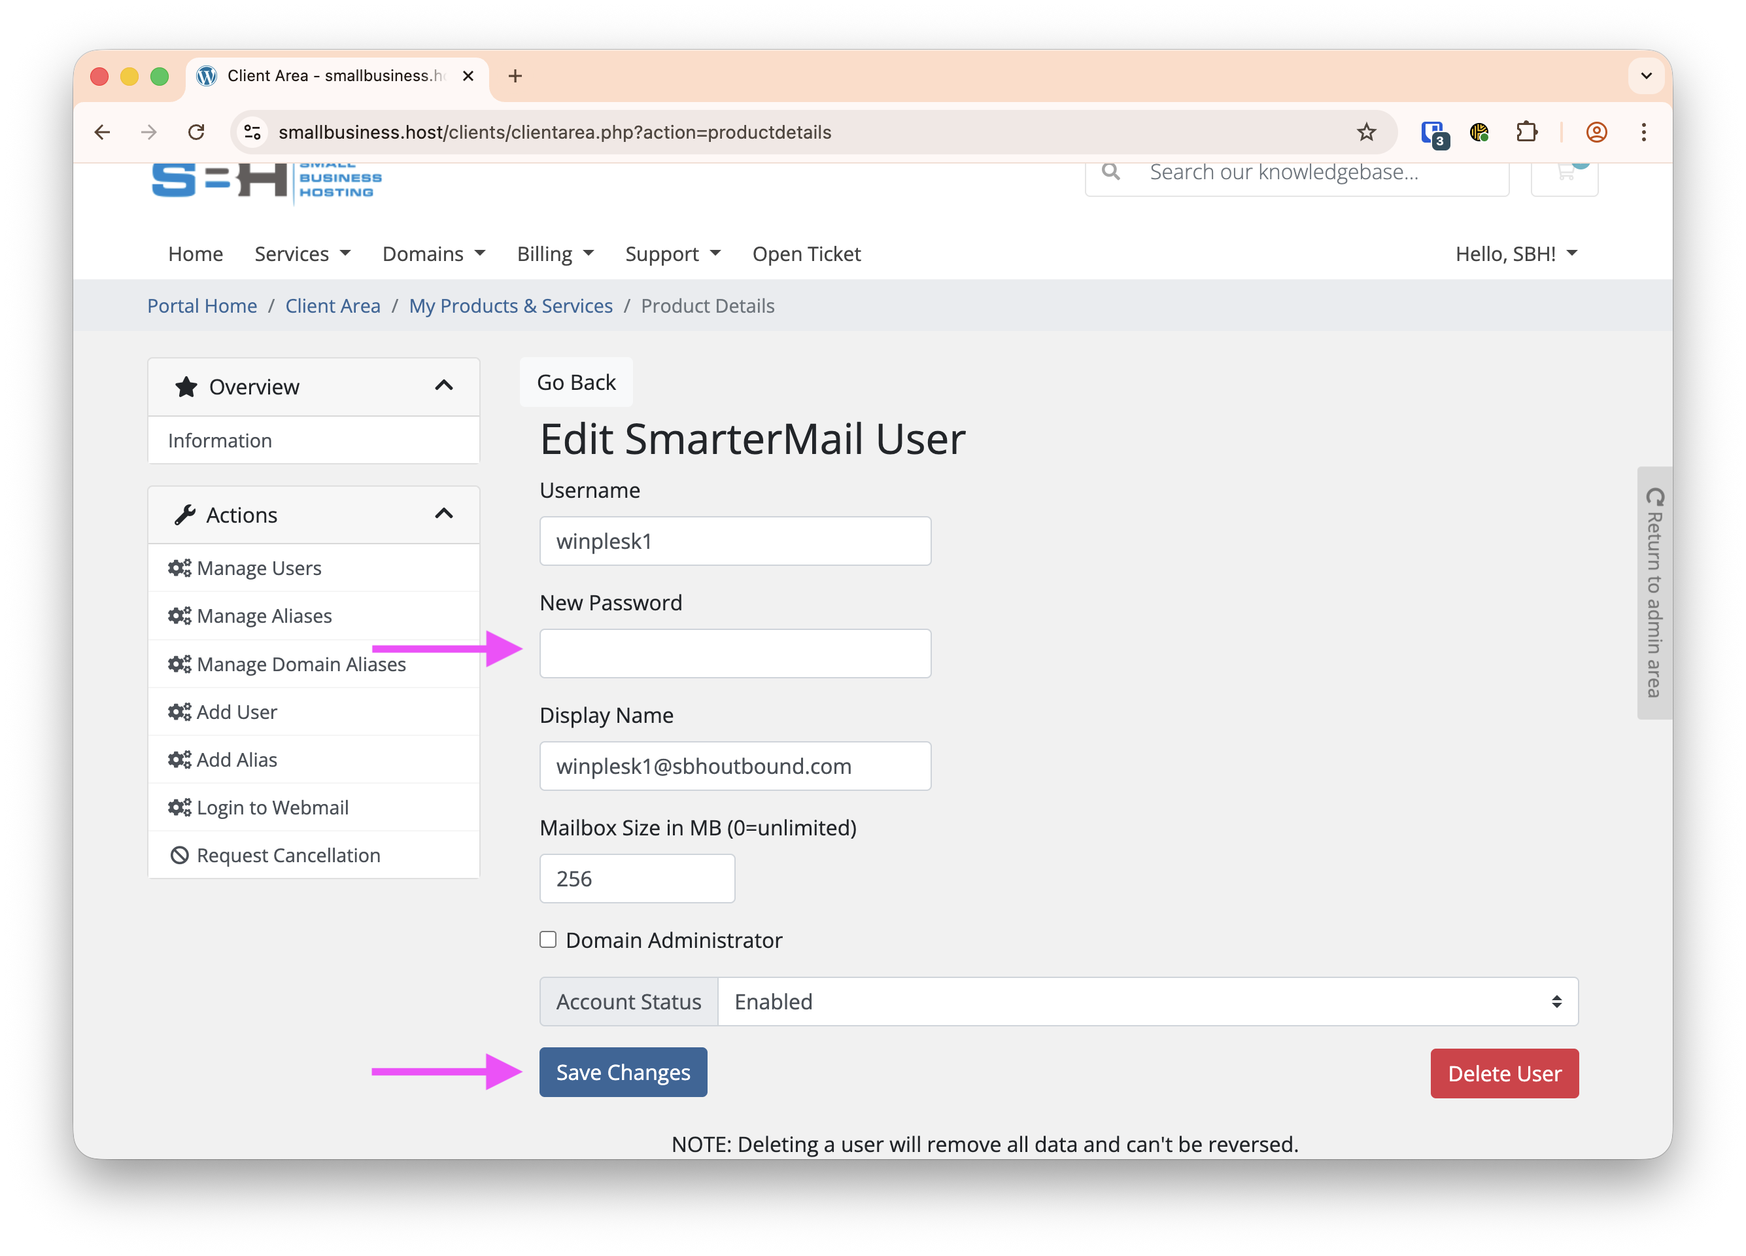This screenshot has height=1256, width=1746.
Task: Open the Account Status dropdown
Action: coord(1147,1001)
